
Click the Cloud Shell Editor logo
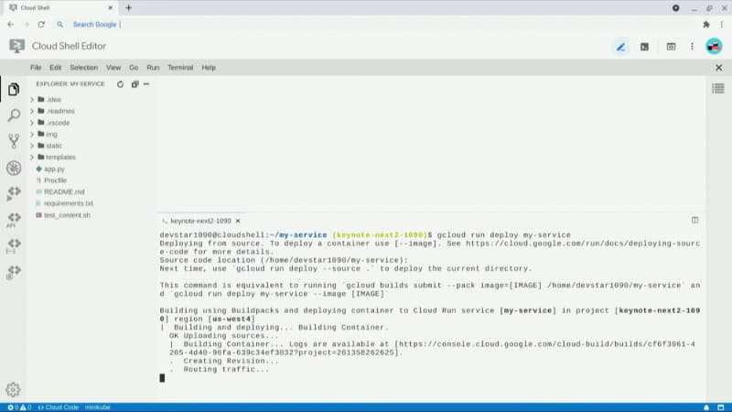[x=16, y=47]
